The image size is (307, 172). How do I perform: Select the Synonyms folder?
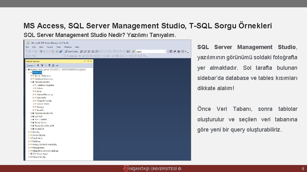(42, 97)
